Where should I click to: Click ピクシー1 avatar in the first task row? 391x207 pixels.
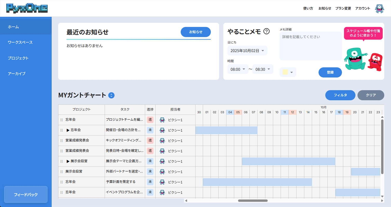[162, 120]
